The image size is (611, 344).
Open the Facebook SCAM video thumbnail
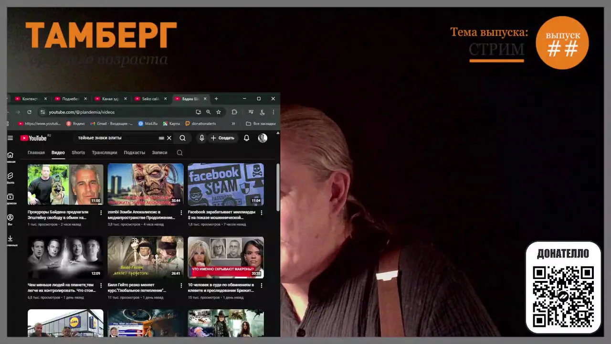point(226,184)
